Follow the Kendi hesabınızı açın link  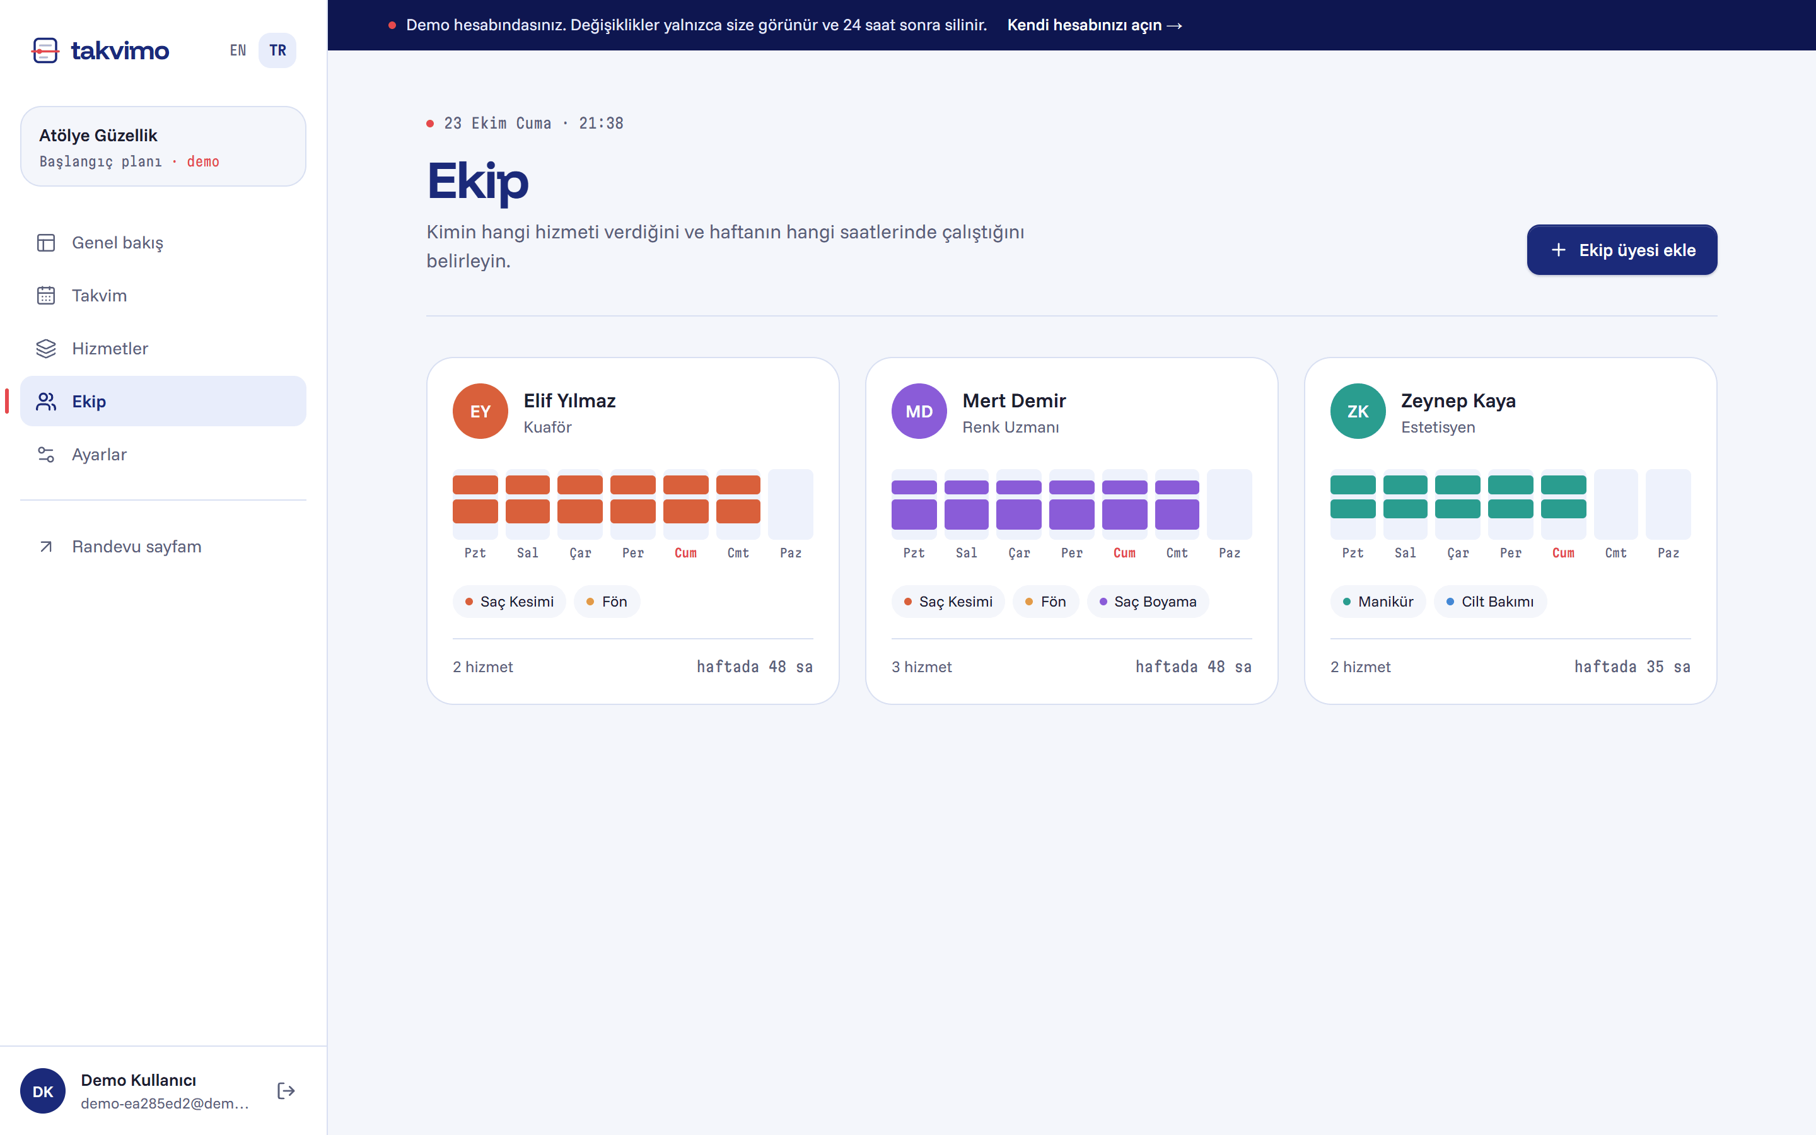click(1094, 25)
